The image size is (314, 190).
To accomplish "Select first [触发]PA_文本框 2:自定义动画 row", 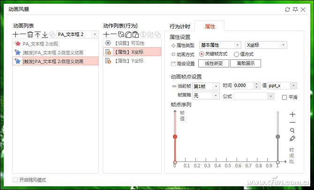I will pos(55,52).
